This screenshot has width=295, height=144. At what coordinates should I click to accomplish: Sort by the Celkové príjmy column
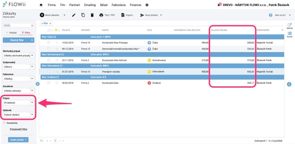pyautogui.click(x=219, y=30)
